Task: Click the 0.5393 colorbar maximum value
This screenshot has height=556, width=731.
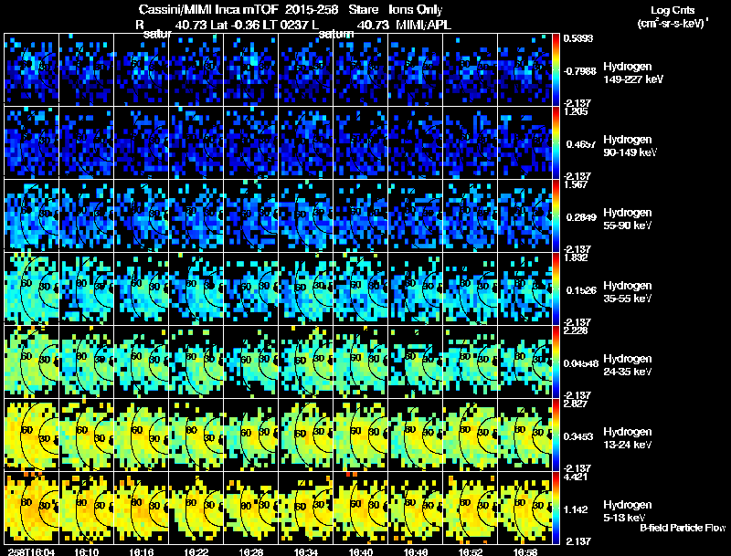Action: point(578,38)
